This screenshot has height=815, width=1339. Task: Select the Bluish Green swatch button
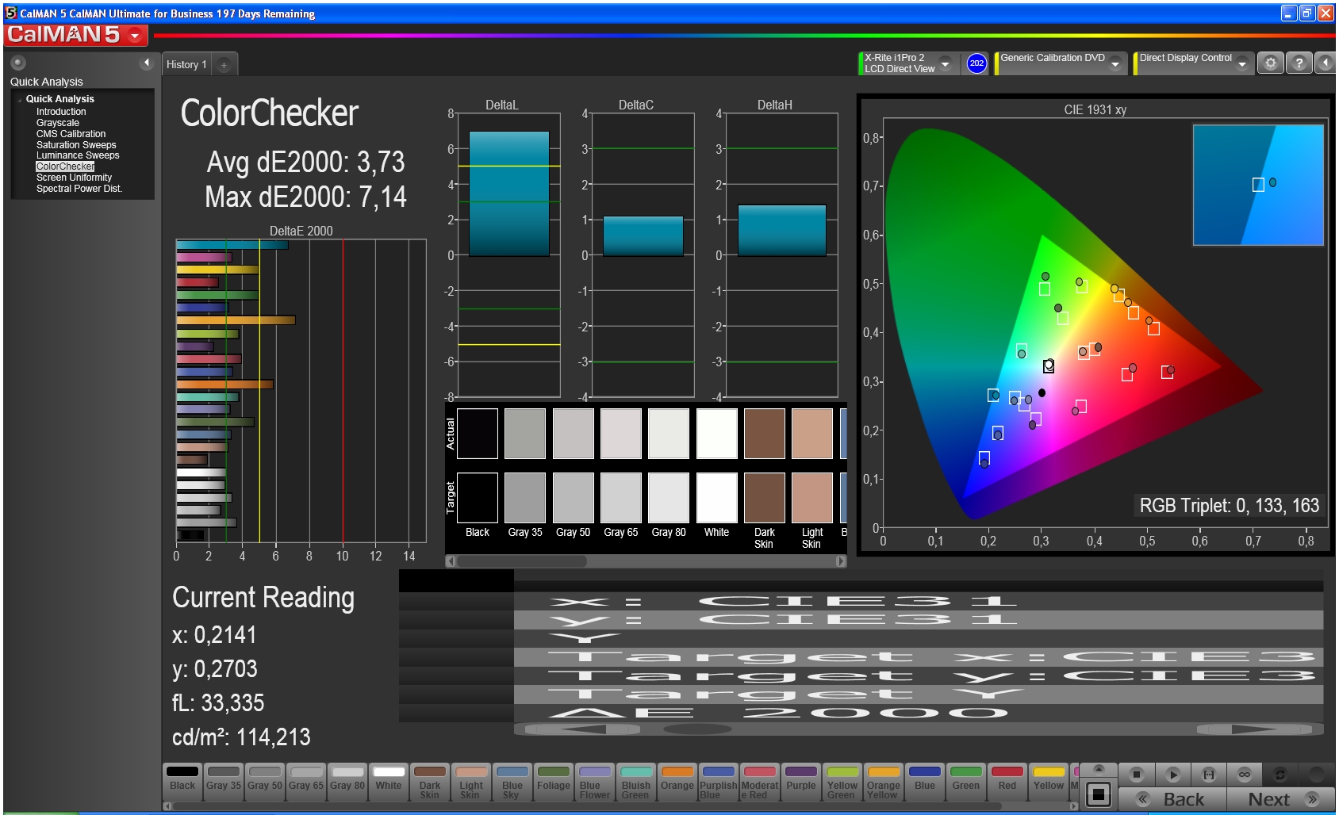click(636, 782)
